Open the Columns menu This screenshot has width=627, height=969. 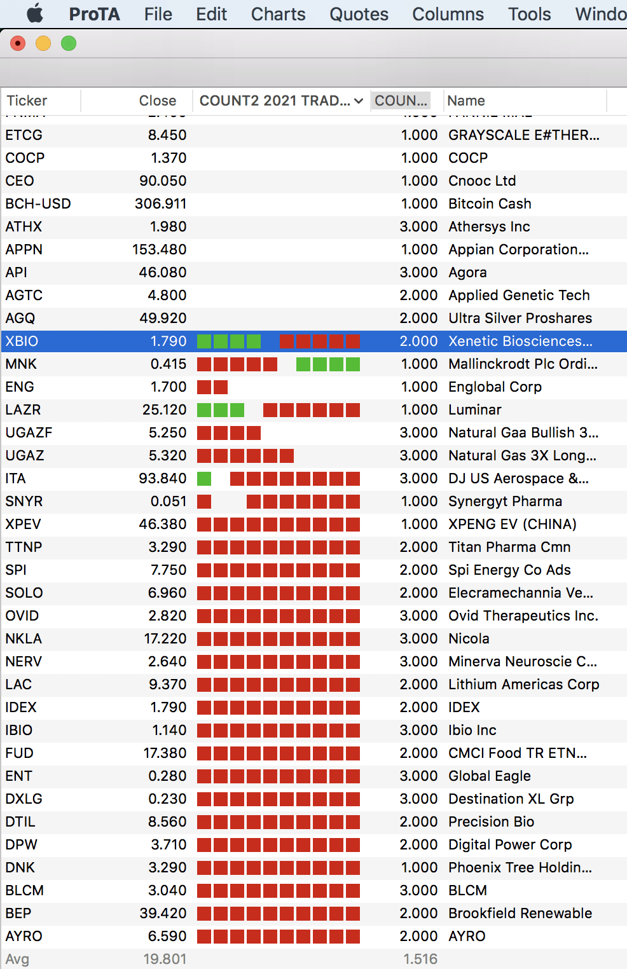pyautogui.click(x=448, y=14)
